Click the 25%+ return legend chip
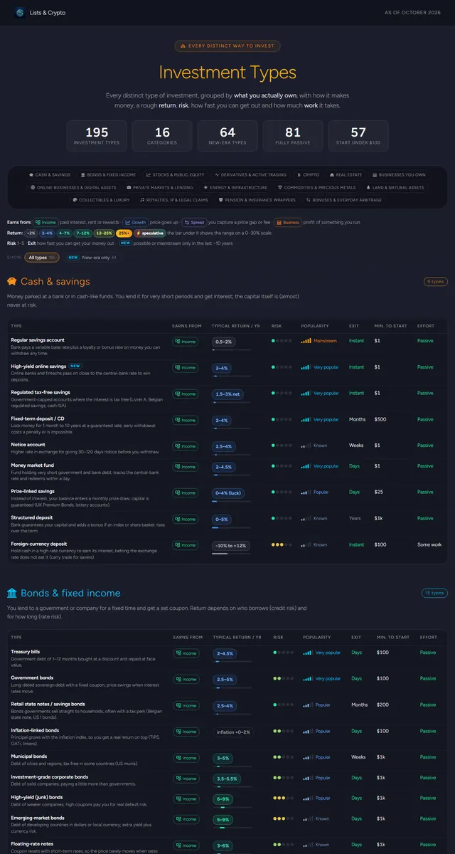455x854 pixels. tap(124, 233)
